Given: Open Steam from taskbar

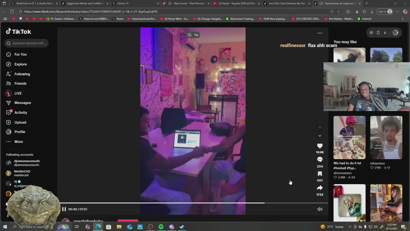Looking at the screenshot, I should [182, 227].
